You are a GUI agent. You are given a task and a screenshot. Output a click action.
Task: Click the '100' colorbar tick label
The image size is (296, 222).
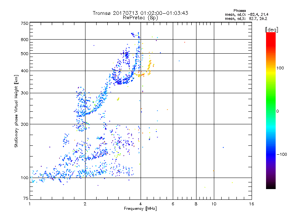pos(280,68)
